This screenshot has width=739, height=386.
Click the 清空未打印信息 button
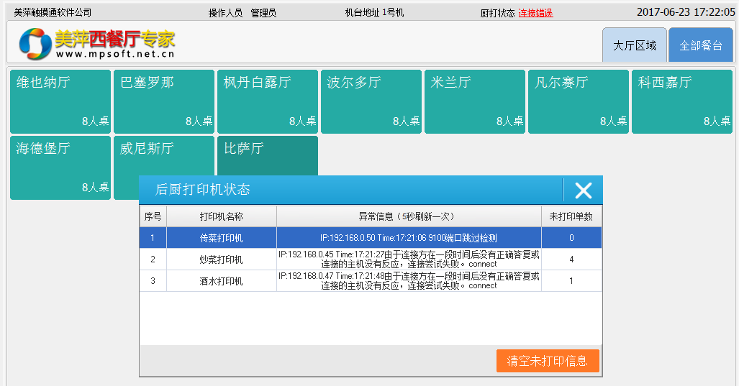(x=547, y=361)
